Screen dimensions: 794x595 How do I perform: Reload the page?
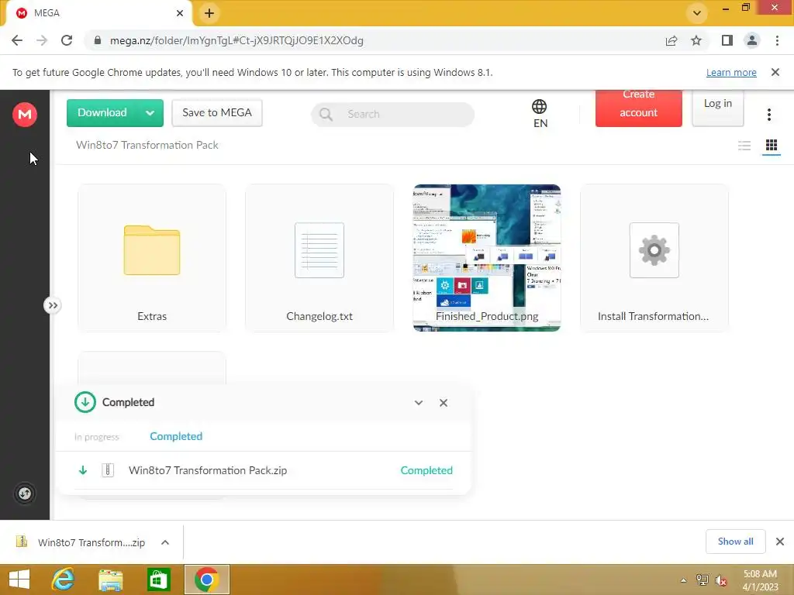click(x=67, y=40)
